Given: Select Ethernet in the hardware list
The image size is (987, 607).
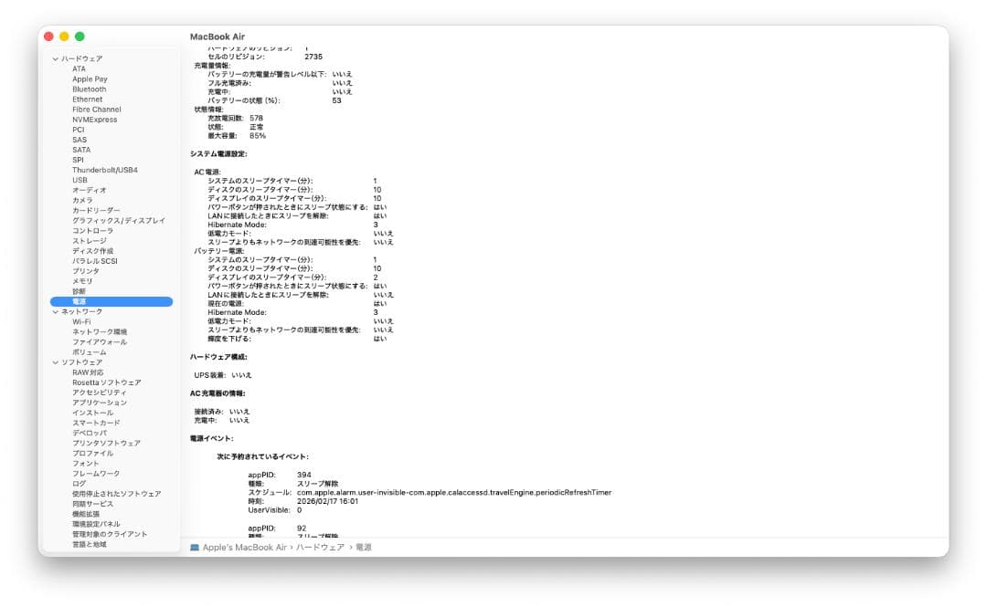Looking at the screenshot, I should pos(88,99).
